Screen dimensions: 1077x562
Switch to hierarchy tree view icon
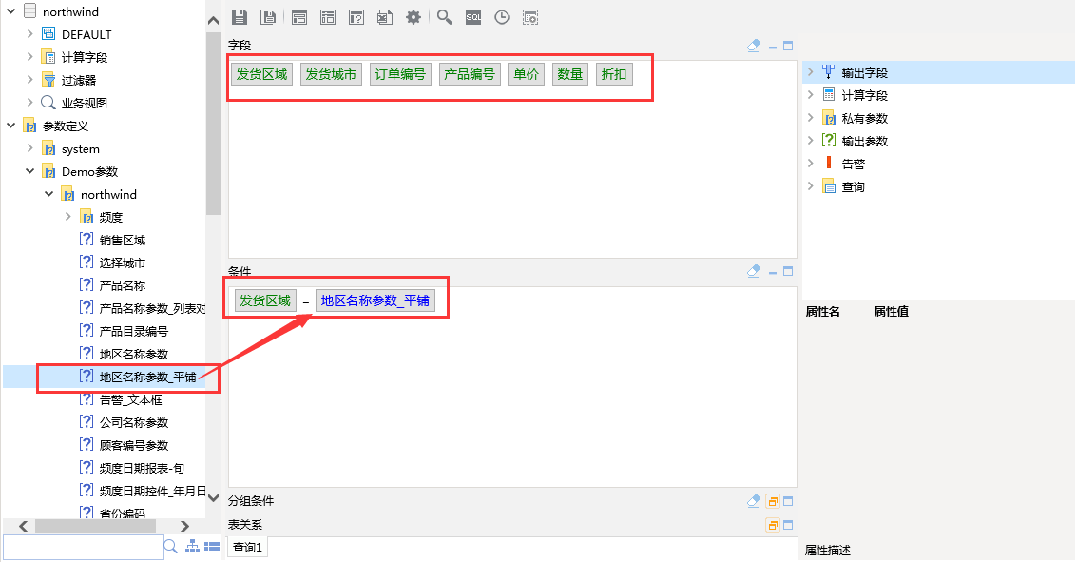coord(193,546)
